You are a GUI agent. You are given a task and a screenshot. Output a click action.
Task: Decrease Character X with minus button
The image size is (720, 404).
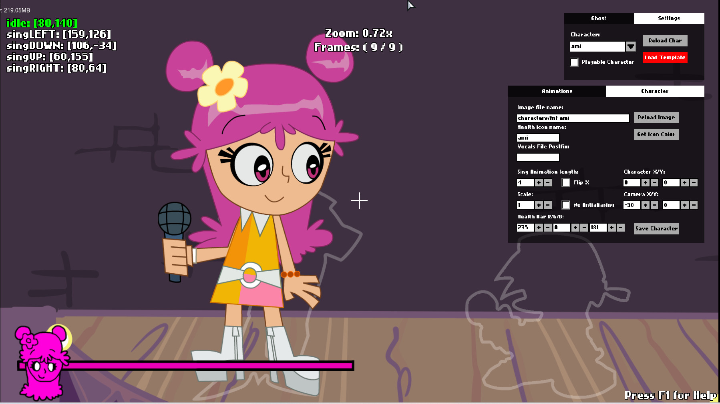pos(654,183)
